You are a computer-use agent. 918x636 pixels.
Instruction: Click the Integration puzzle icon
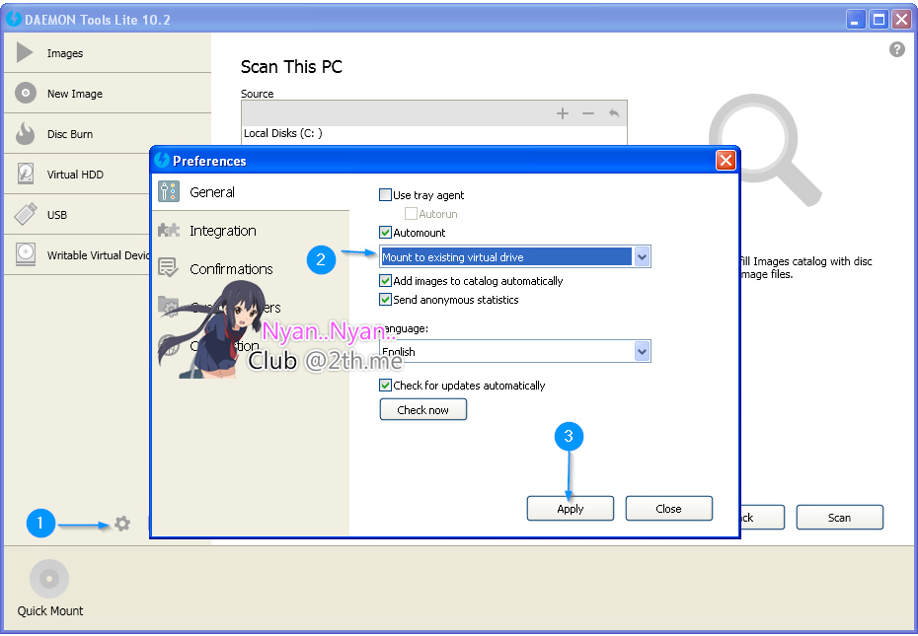169,230
